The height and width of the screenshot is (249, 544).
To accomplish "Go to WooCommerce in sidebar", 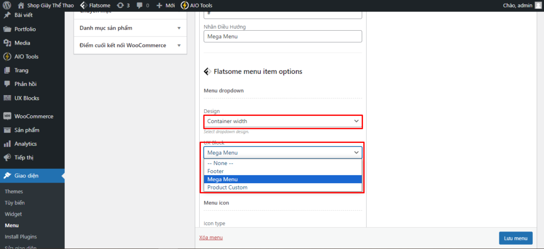I will click(x=33, y=116).
